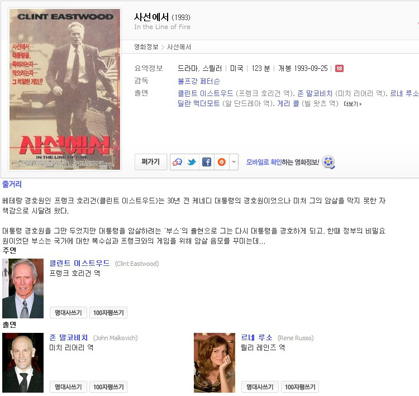Screen dimensions: 419x396
Task: Click the 퍼가기 button
Action: (x=151, y=161)
